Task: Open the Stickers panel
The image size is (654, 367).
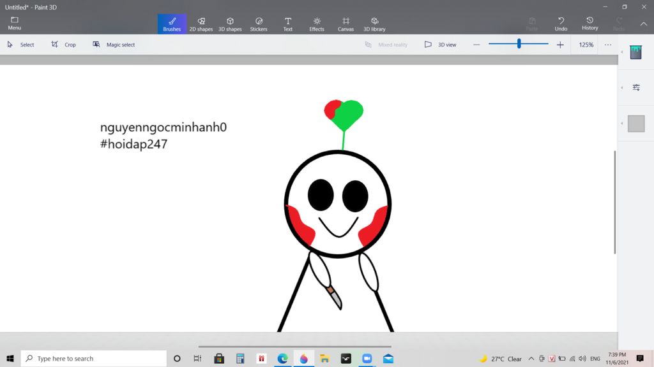Action: 259,24
